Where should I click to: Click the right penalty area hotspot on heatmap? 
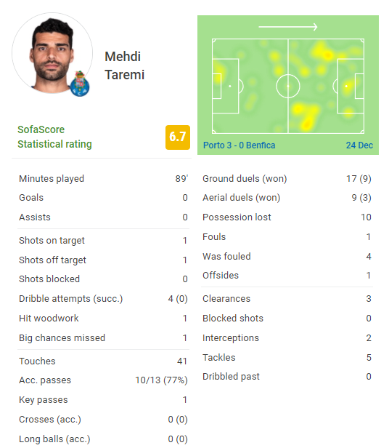(x=348, y=86)
